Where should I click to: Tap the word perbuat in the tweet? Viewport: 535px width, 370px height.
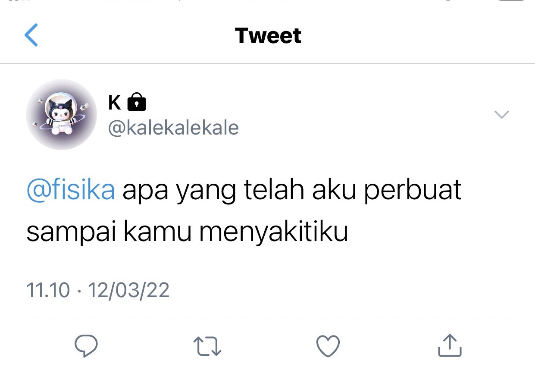pos(413,190)
